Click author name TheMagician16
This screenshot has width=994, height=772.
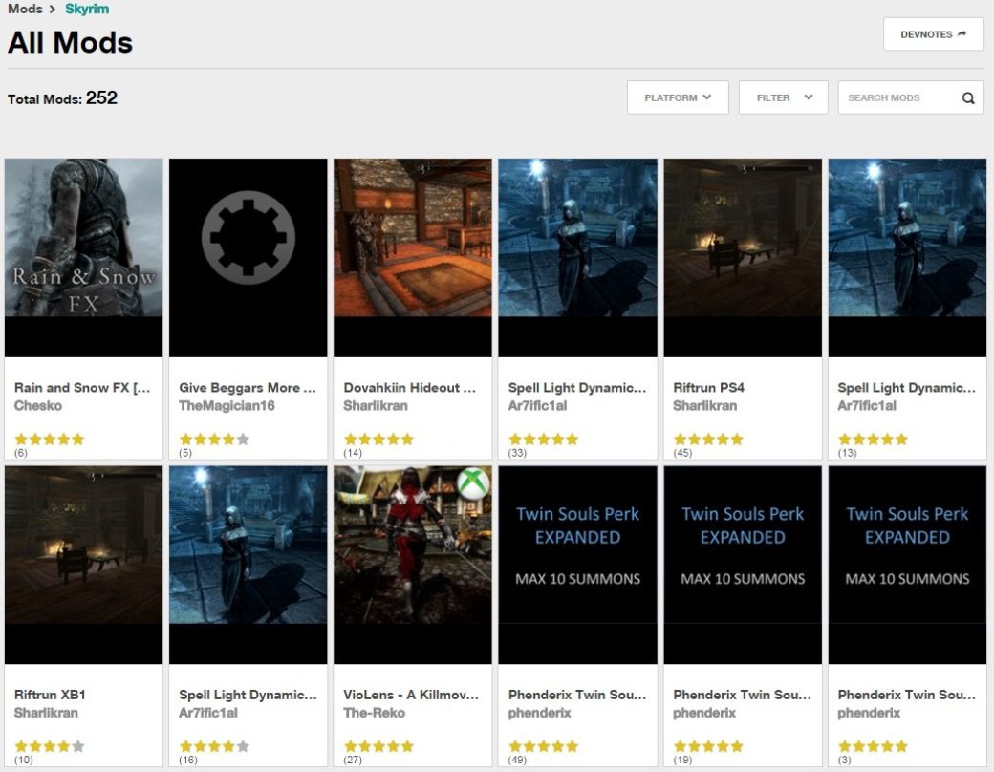227,406
